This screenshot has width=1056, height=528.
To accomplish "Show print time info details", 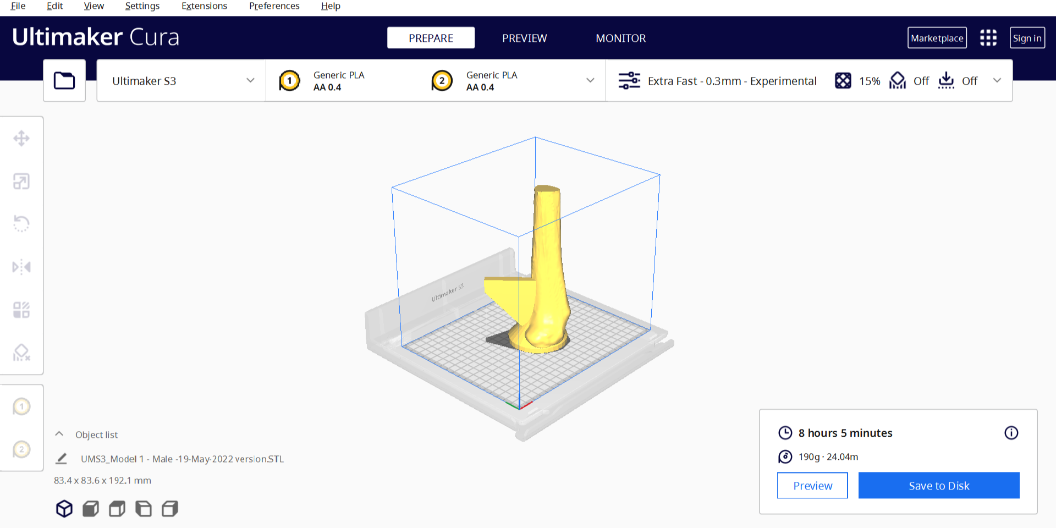I will (x=1011, y=433).
